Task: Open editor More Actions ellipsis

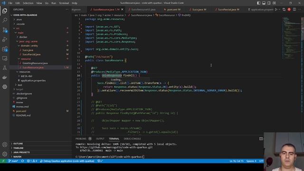Action: tap(300, 9)
